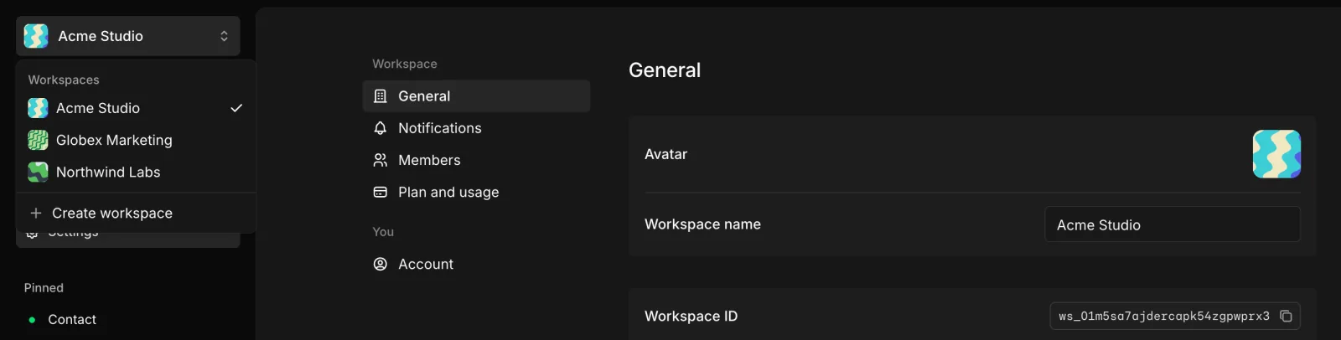Click the Avatar row label
The width and height of the screenshot is (1341, 340).
point(665,154)
